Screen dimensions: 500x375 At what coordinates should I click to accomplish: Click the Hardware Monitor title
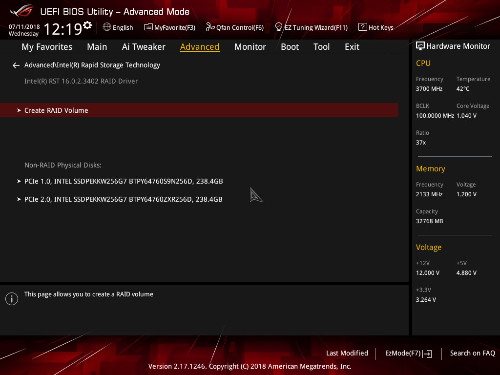click(458, 46)
